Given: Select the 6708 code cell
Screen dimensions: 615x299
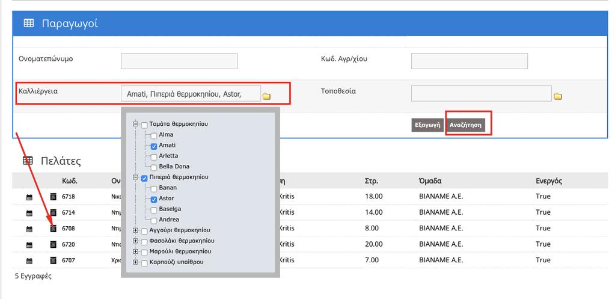Looking at the screenshot, I should click(69, 229).
